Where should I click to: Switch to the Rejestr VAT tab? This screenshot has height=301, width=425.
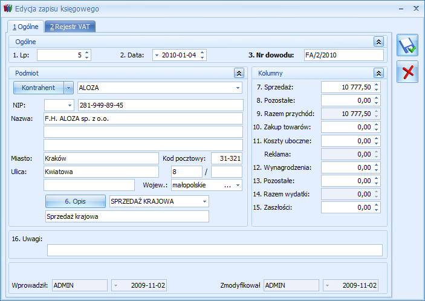pyautogui.click(x=70, y=27)
